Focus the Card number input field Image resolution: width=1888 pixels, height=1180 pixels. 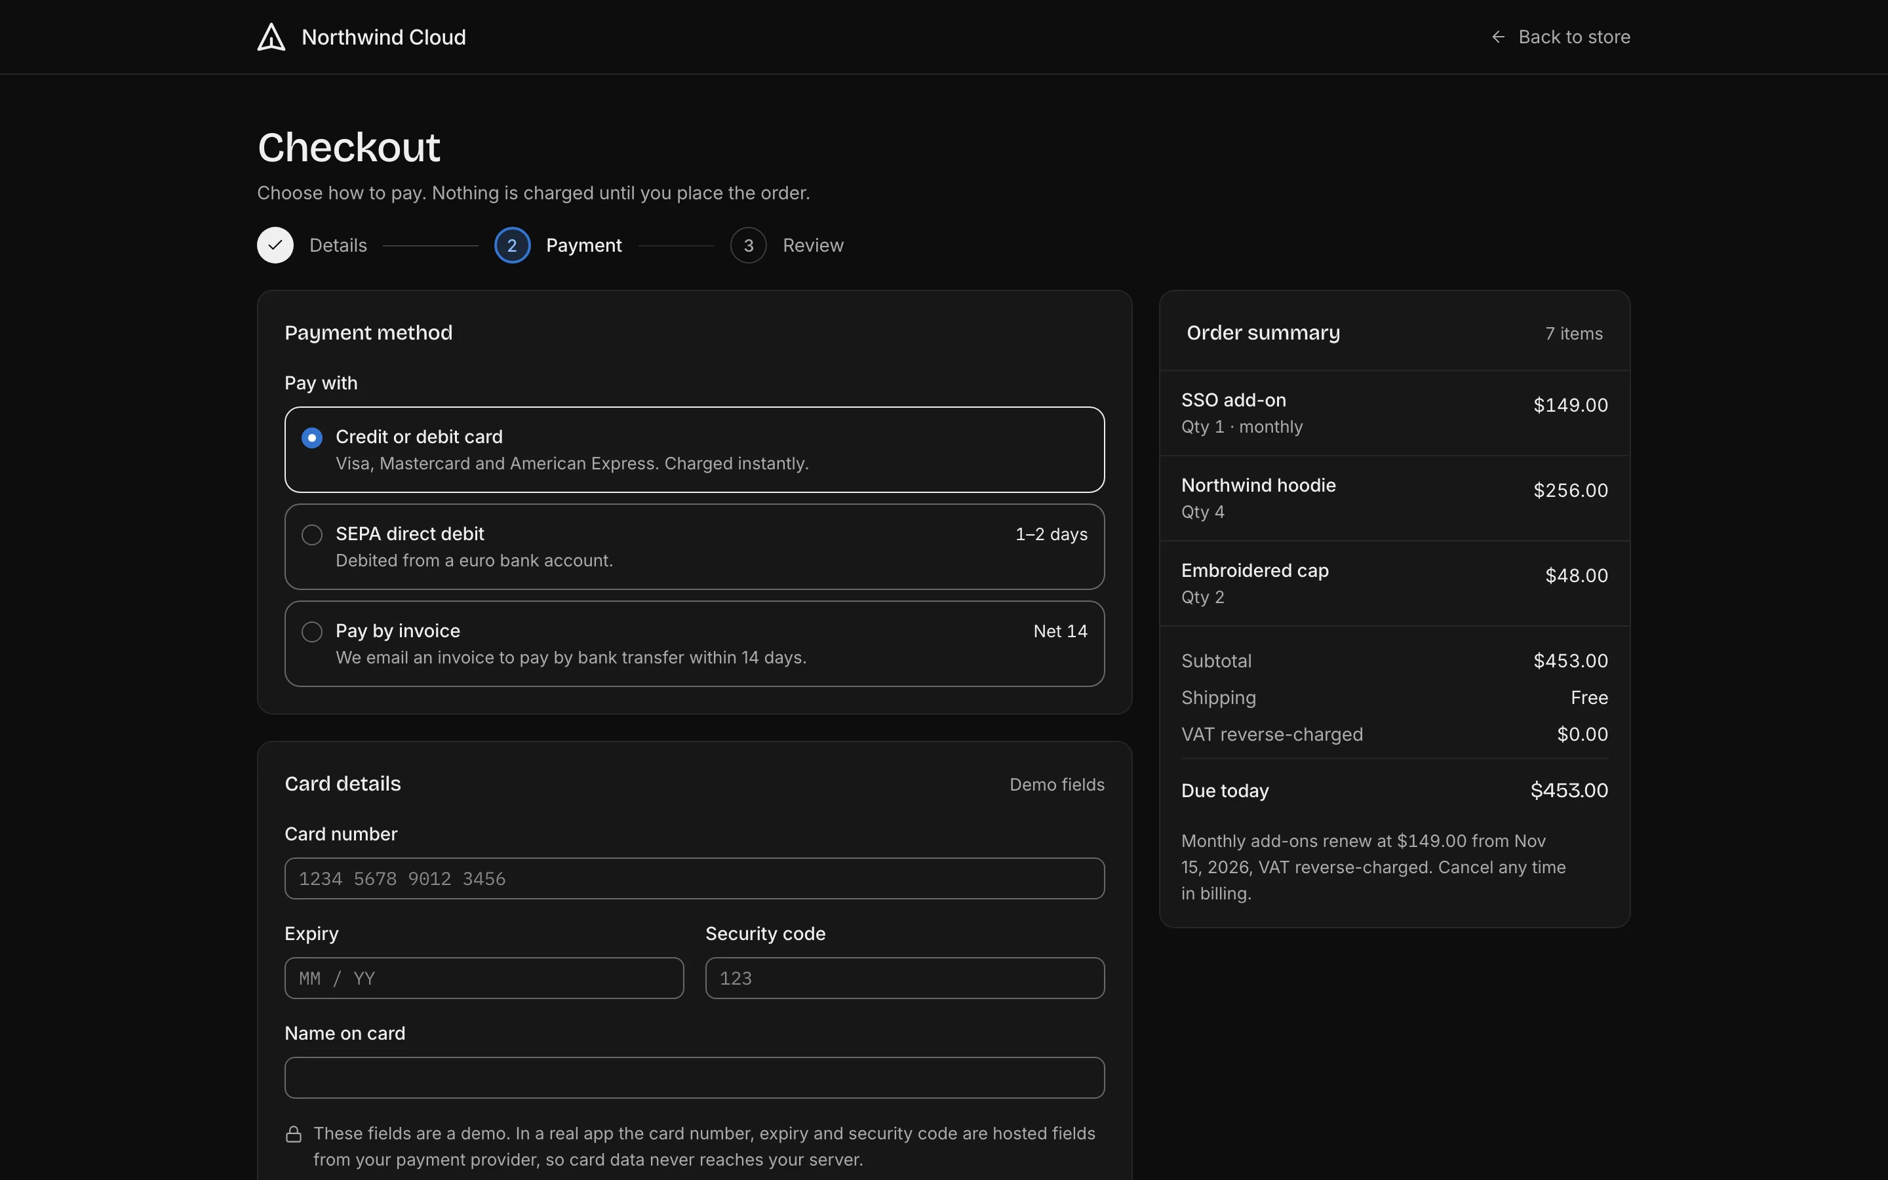[694, 878]
